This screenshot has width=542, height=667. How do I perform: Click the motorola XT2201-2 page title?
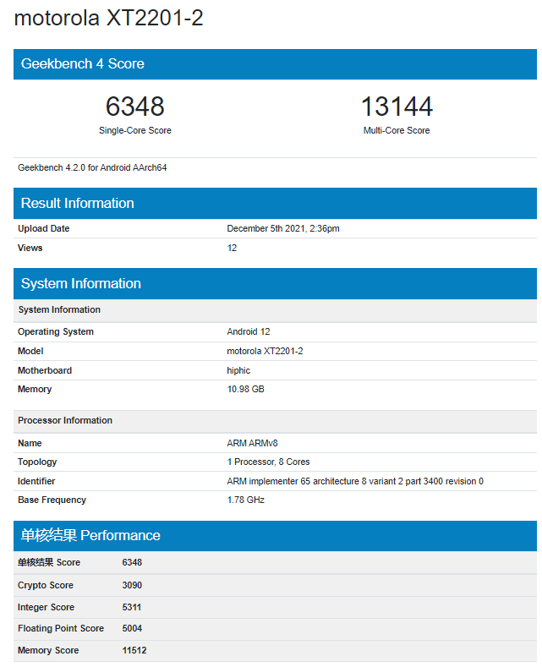108,18
